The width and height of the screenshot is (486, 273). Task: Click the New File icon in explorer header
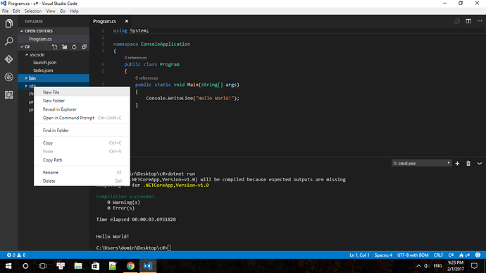click(x=54, y=47)
